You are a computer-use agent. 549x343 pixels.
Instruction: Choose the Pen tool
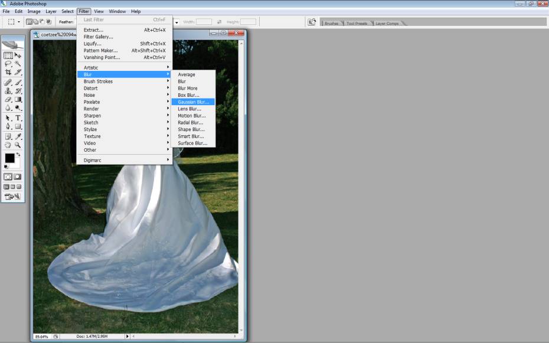pos(8,126)
